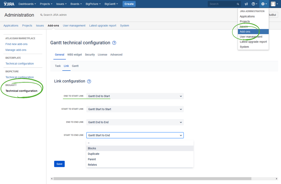Click right arrow of horizontal scrollbar
Screen dimensions: 281x184
[276, 179]
